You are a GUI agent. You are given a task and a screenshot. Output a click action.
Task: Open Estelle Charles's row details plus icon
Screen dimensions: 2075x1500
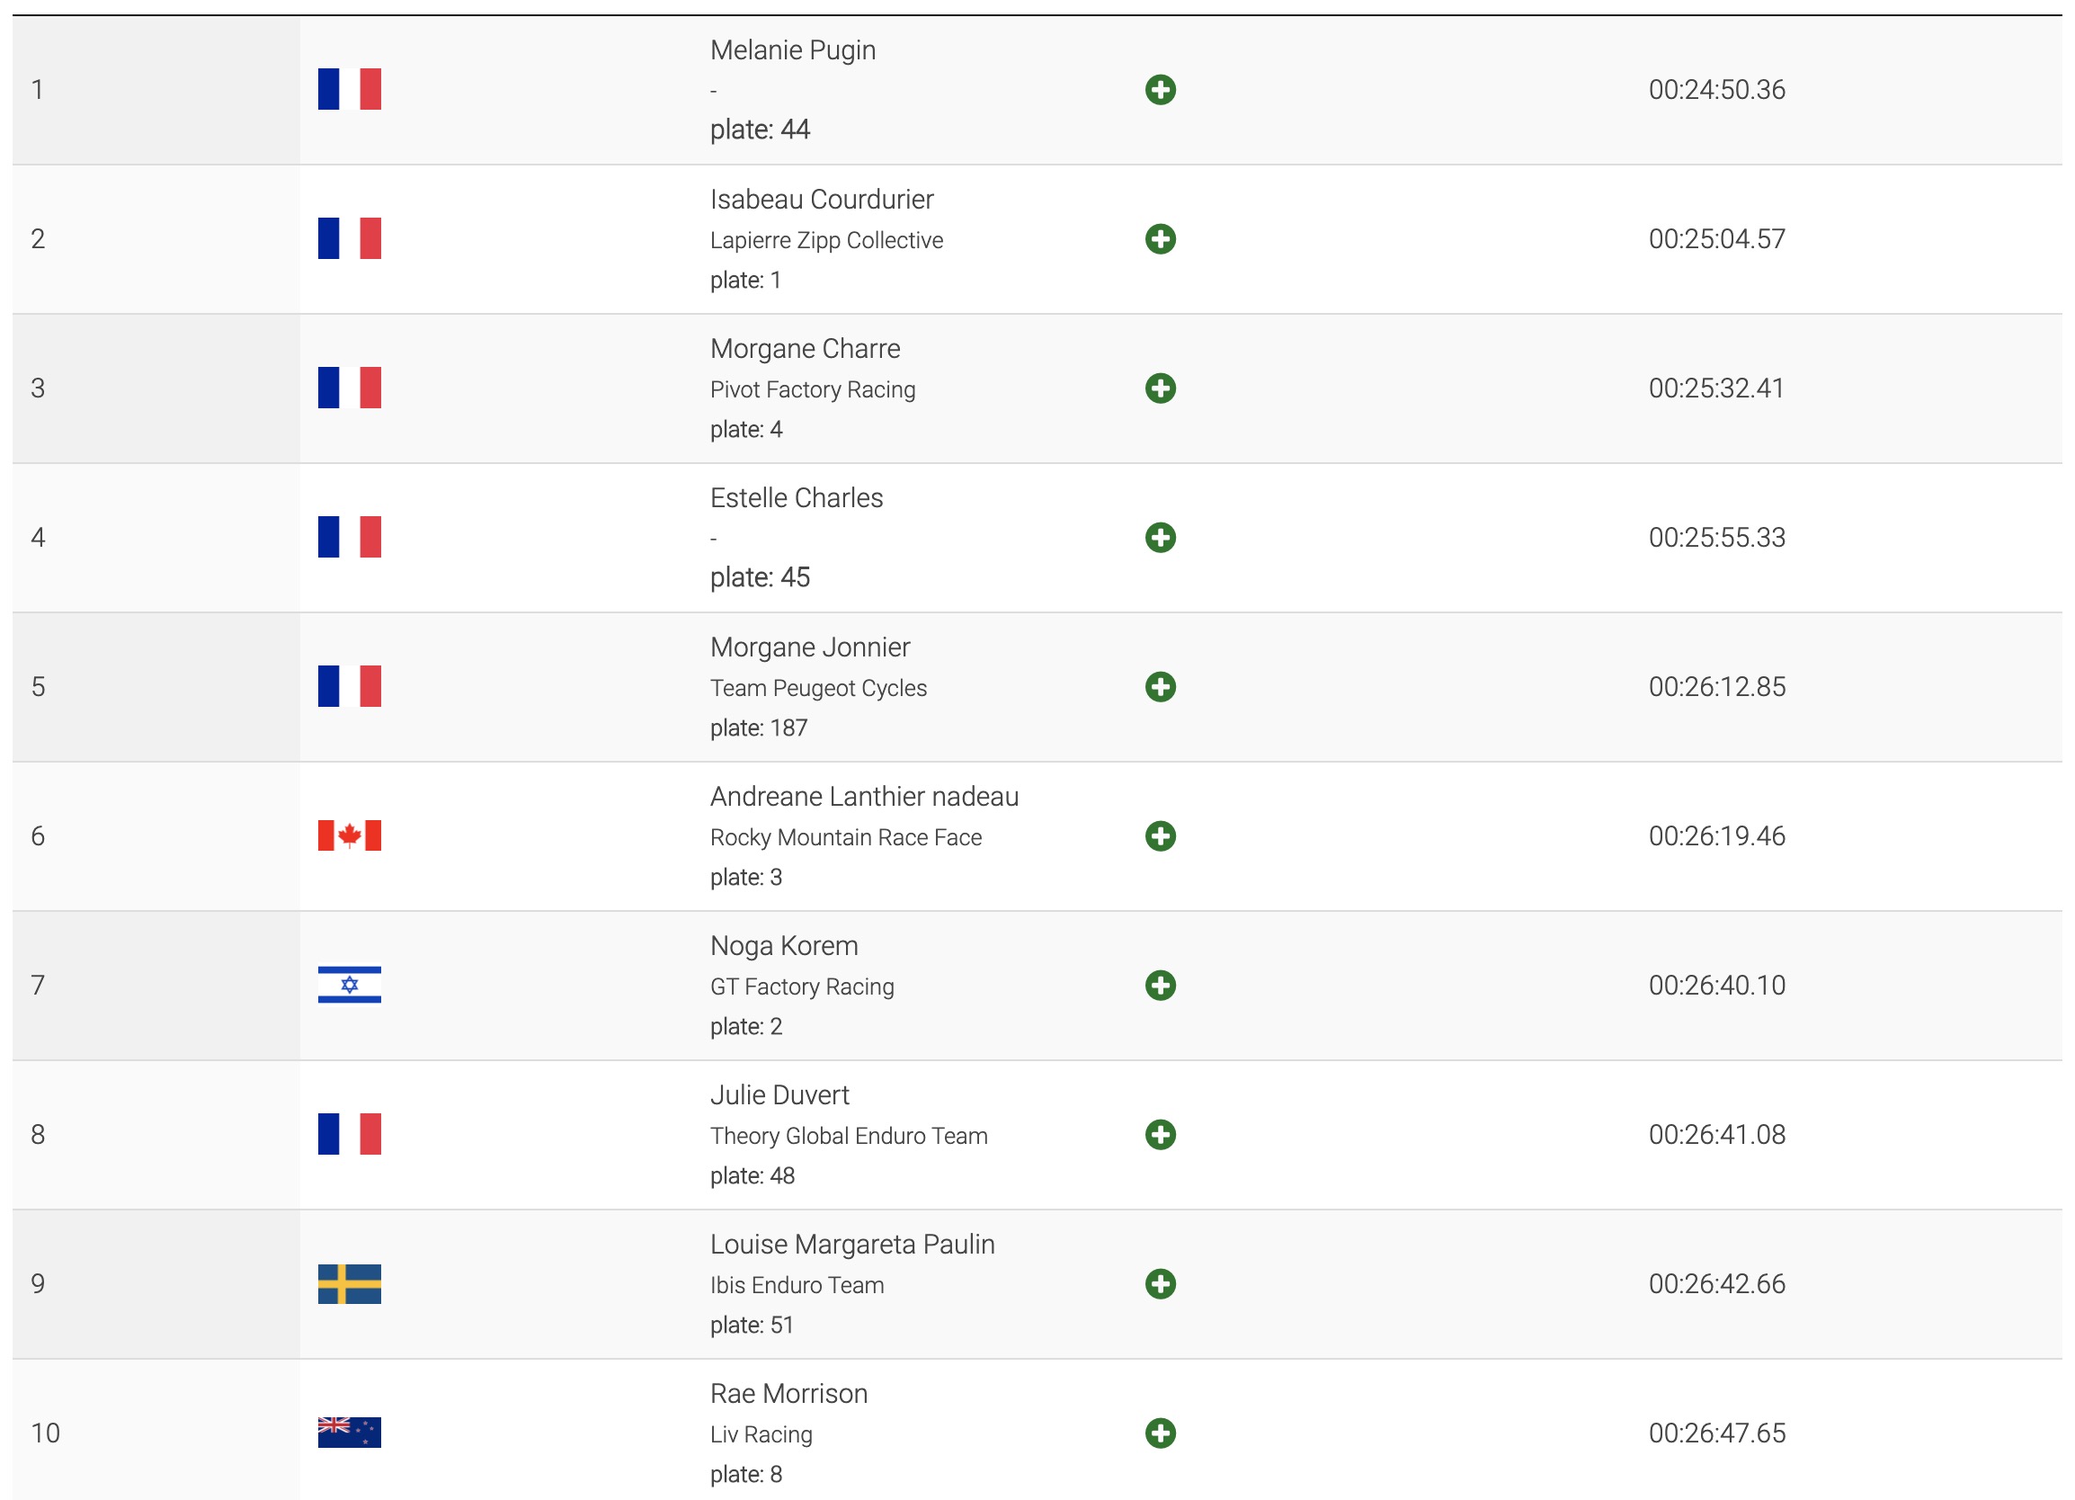1160,537
